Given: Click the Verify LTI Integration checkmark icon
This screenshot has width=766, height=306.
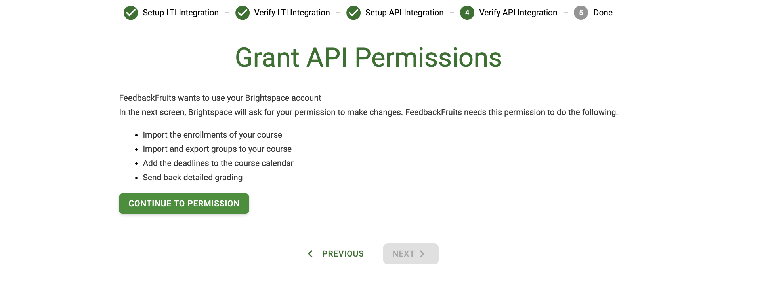Looking at the screenshot, I should point(243,13).
